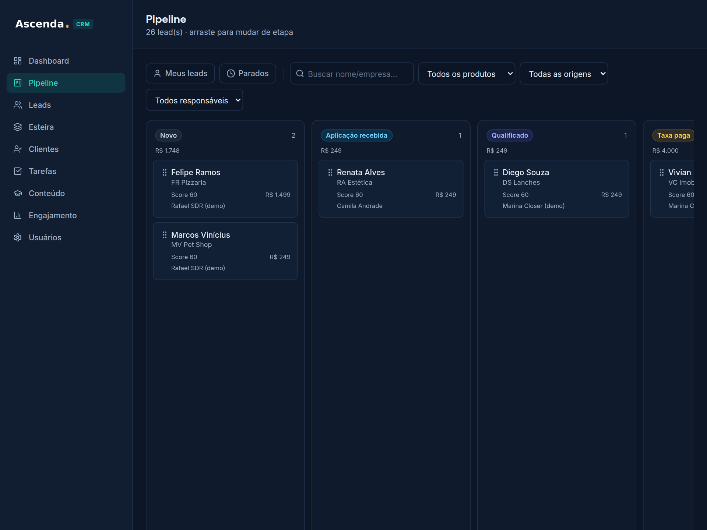Screen dimensions: 707x530
Task: Toggle the Meus leads filter
Action: (180, 74)
